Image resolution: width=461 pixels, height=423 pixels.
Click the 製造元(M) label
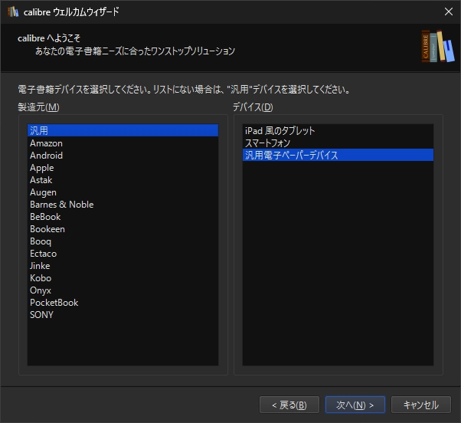tap(38, 107)
